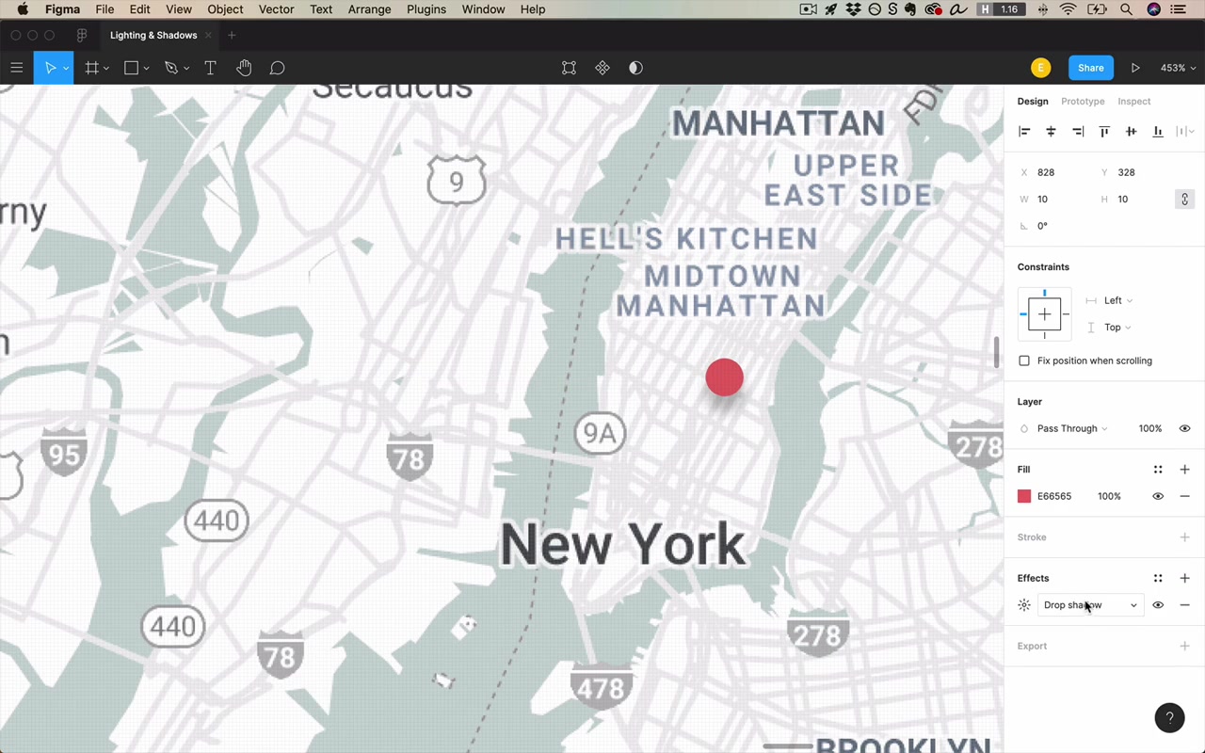Image resolution: width=1205 pixels, height=753 pixels.
Task: Select the red circle on canvas
Action: point(724,377)
